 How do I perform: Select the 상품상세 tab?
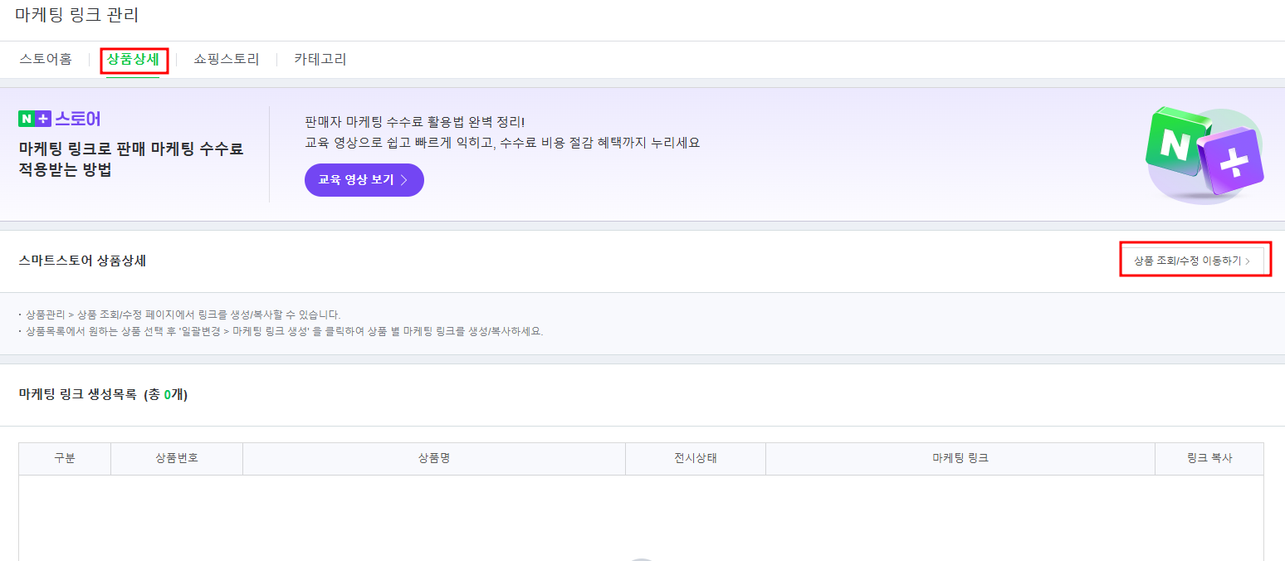[x=133, y=60]
